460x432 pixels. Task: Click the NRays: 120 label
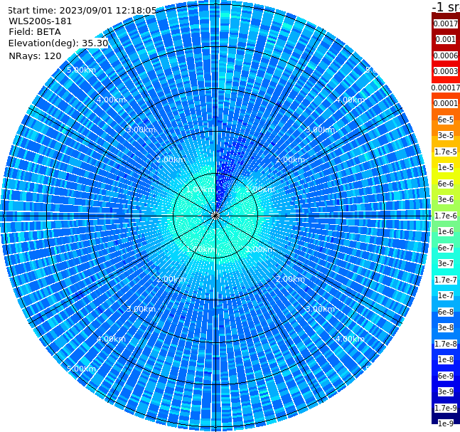tap(35, 56)
